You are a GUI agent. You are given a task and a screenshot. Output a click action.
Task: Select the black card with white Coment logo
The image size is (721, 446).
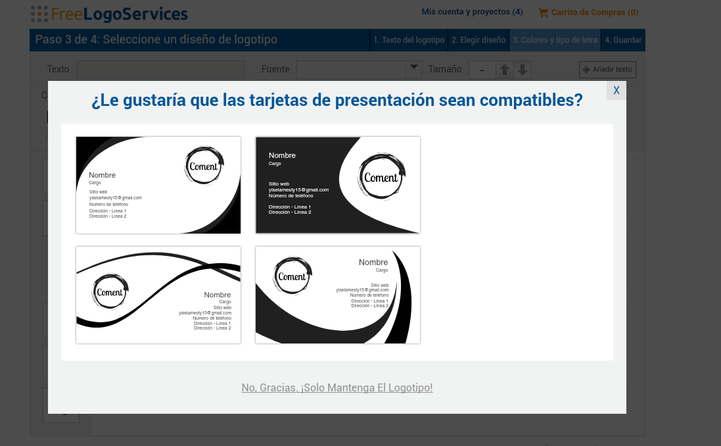(338, 185)
